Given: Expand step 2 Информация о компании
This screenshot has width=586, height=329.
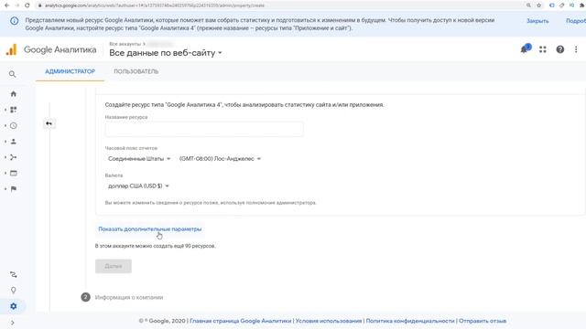Looking at the screenshot, I should coord(129,297).
